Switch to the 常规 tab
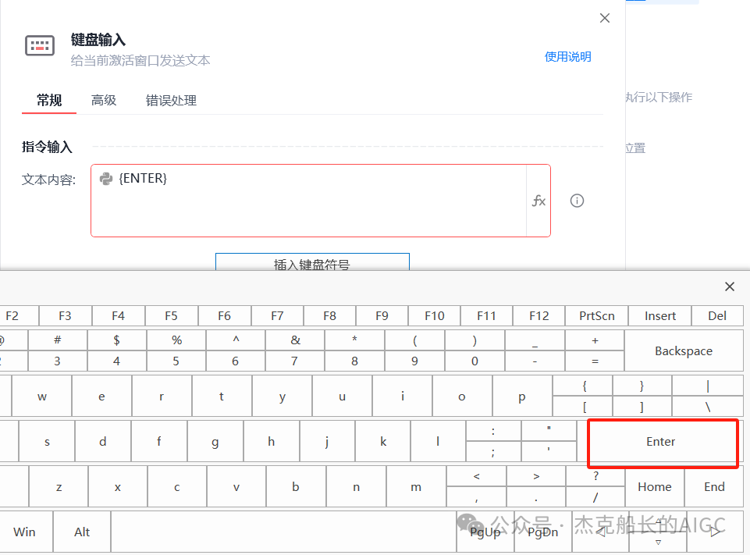Viewport: 750px width, 555px height. (x=49, y=101)
